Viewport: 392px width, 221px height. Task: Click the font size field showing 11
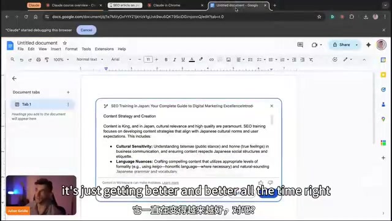click(148, 60)
